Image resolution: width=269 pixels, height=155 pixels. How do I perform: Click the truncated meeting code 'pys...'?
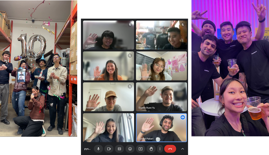pos(87,149)
